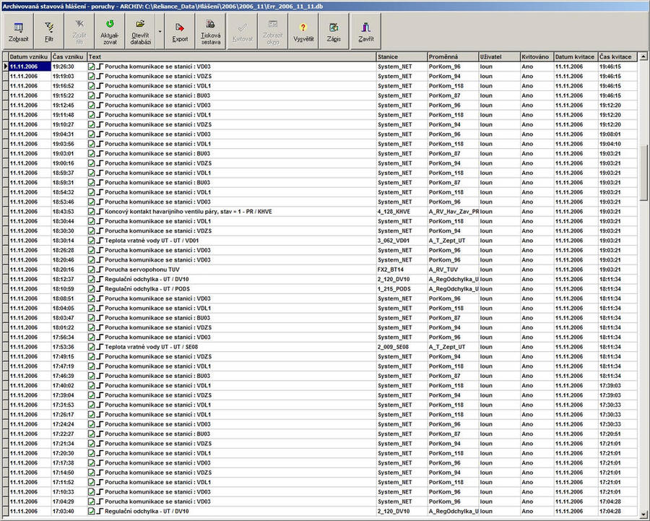Image resolution: width=650 pixels, height=521 pixels.
Task: Click the Zobrazit okno toolbar button
Action: tap(272, 31)
